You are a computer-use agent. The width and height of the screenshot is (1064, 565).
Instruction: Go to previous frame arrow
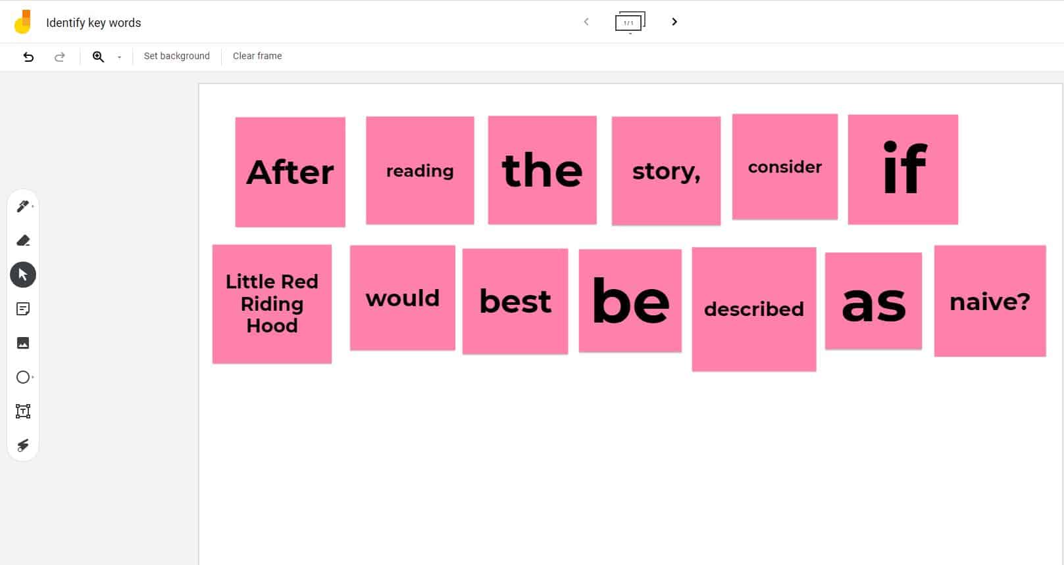[x=586, y=22]
